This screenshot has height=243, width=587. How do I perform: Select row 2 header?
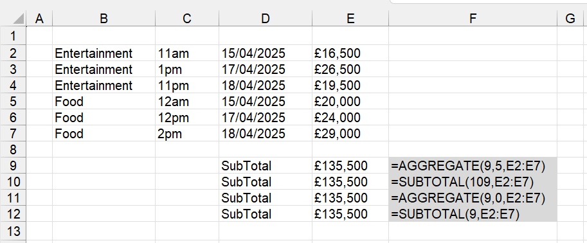pyautogui.click(x=13, y=53)
